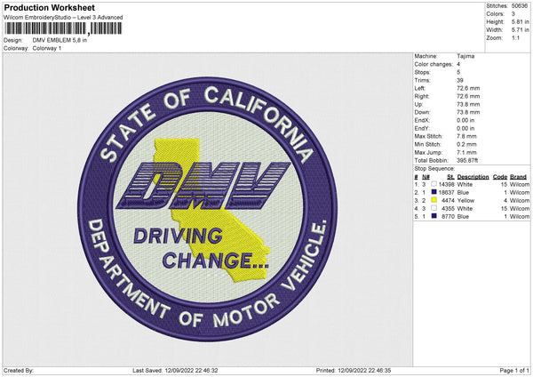Screen dimensions: 533x377
Task: Click 'Wilcom' brand in the Yellow row
Action: coord(520,200)
